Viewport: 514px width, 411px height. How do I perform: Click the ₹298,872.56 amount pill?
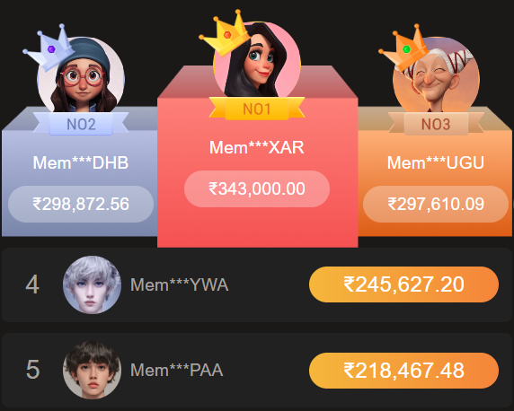tap(81, 204)
